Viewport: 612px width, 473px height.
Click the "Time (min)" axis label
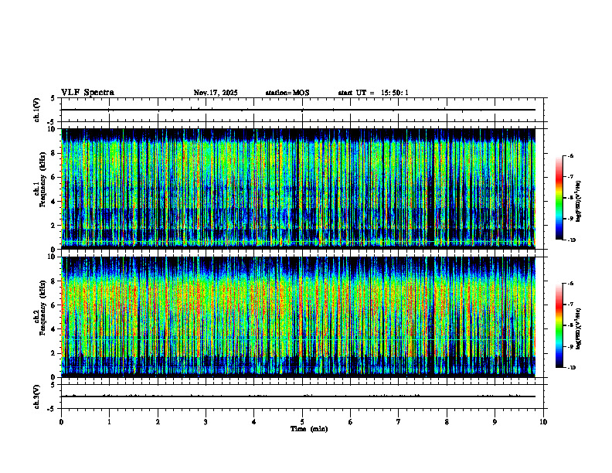point(309,429)
